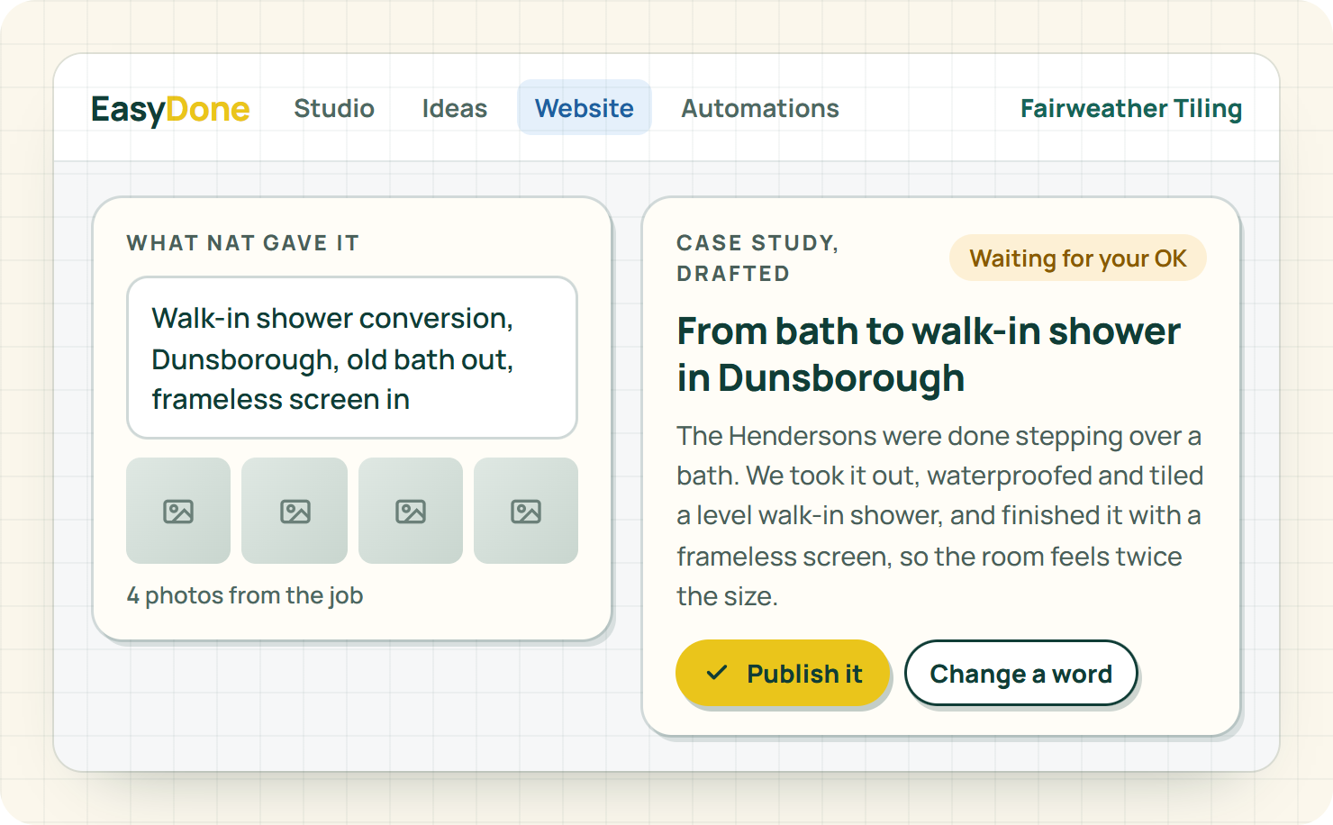Switch to the Ideas tab
Viewport: 1333px width, 825px height.
(455, 108)
